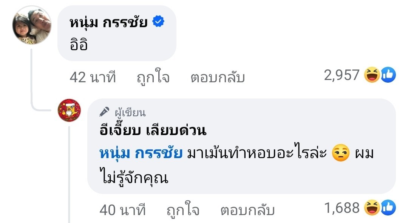Image resolution: width=408 pixels, height=223 pixels.
Task: Click the Like thumbs-up icon next to 2,957
Action: [388, 75]
